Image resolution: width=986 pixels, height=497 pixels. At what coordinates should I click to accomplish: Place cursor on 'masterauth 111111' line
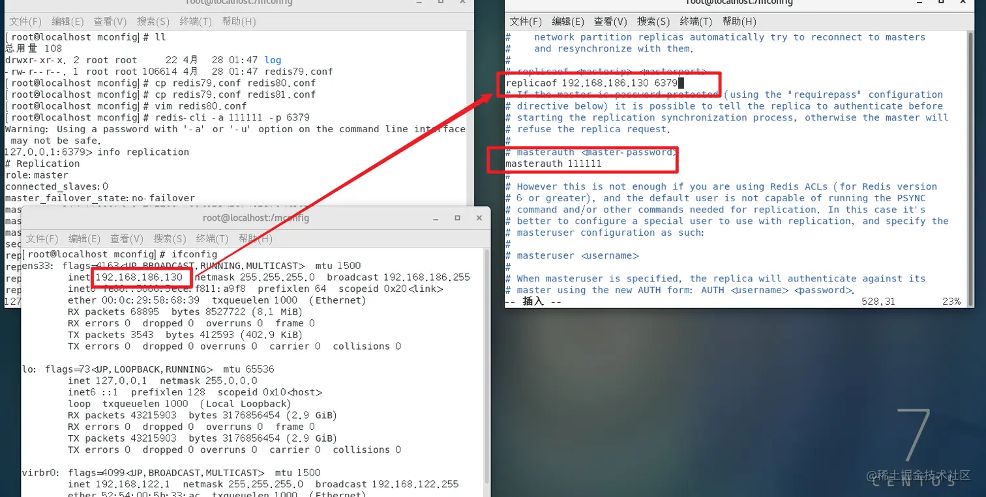553,163
